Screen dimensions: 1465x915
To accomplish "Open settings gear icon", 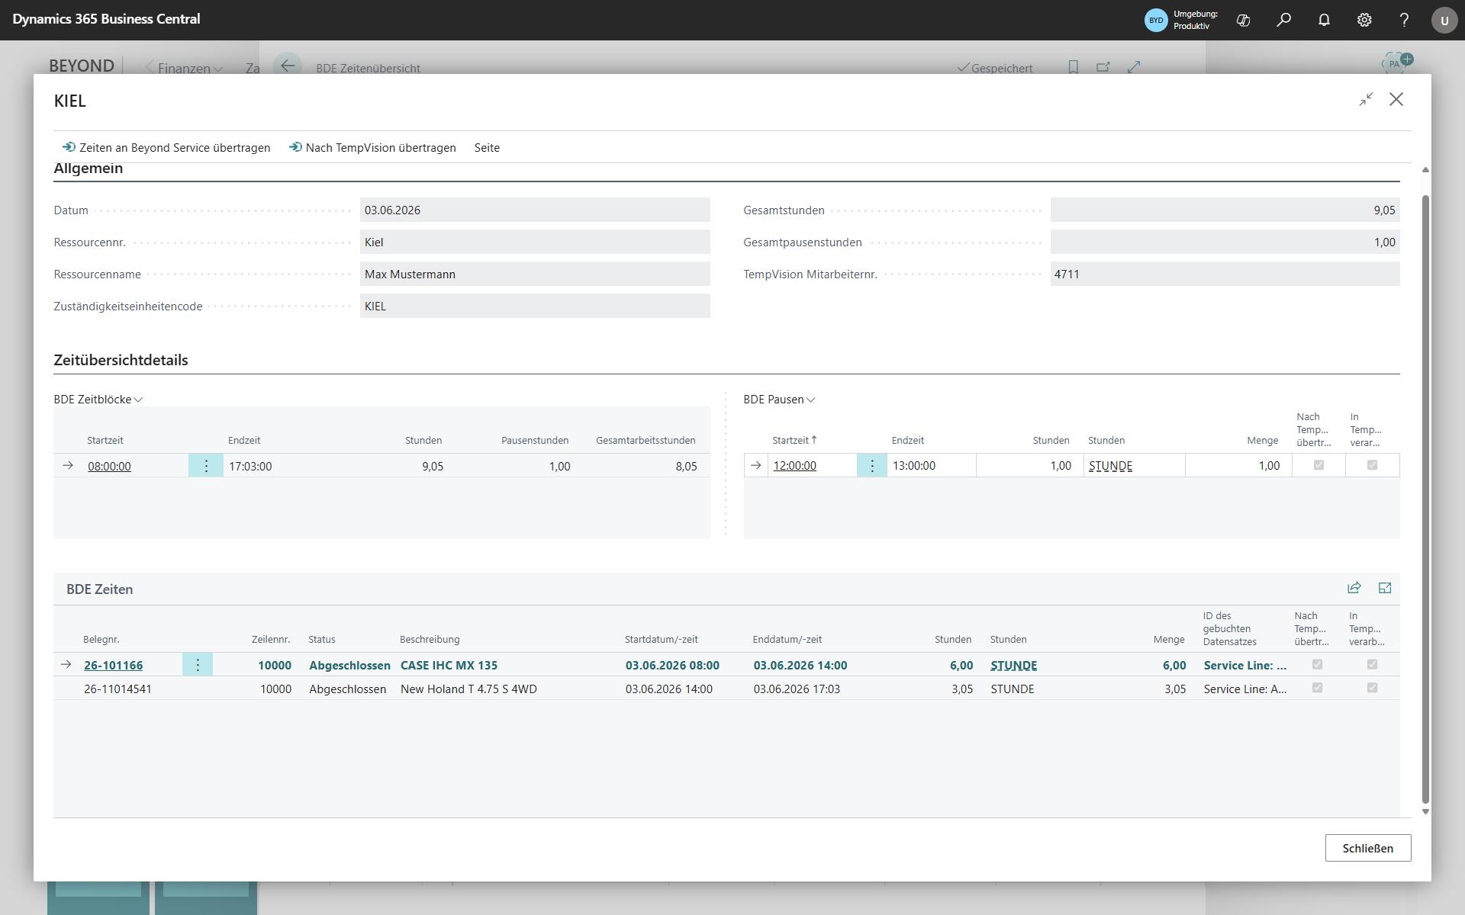I will pos(1364,21).
